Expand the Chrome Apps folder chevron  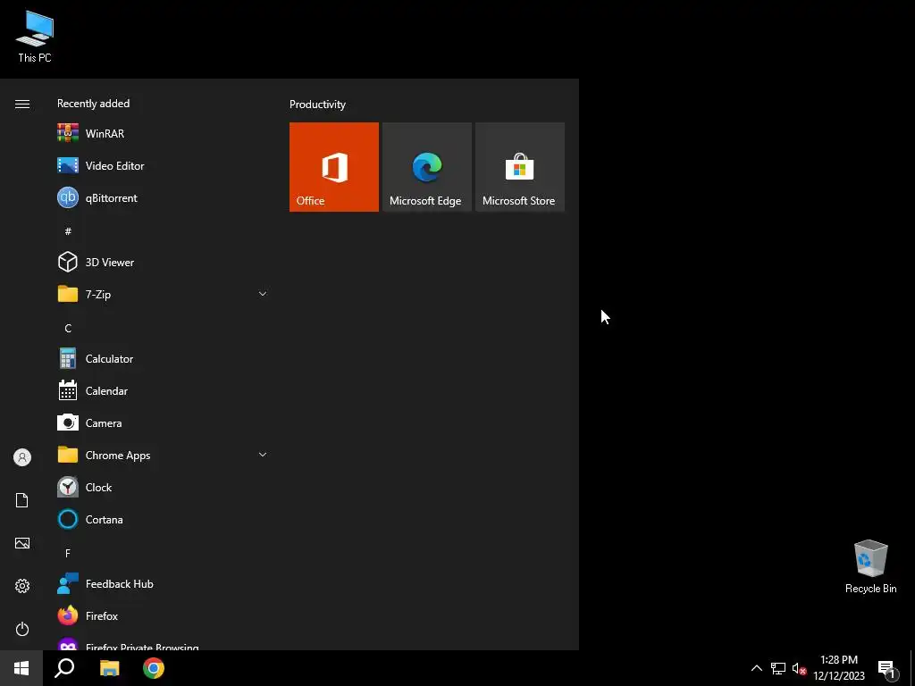tap(263, 455)
